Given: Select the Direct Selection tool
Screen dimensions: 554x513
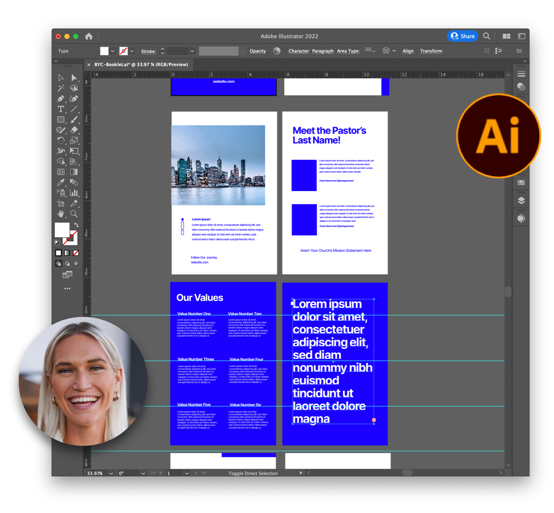Looking at the screenshot, I should (74, 78).
